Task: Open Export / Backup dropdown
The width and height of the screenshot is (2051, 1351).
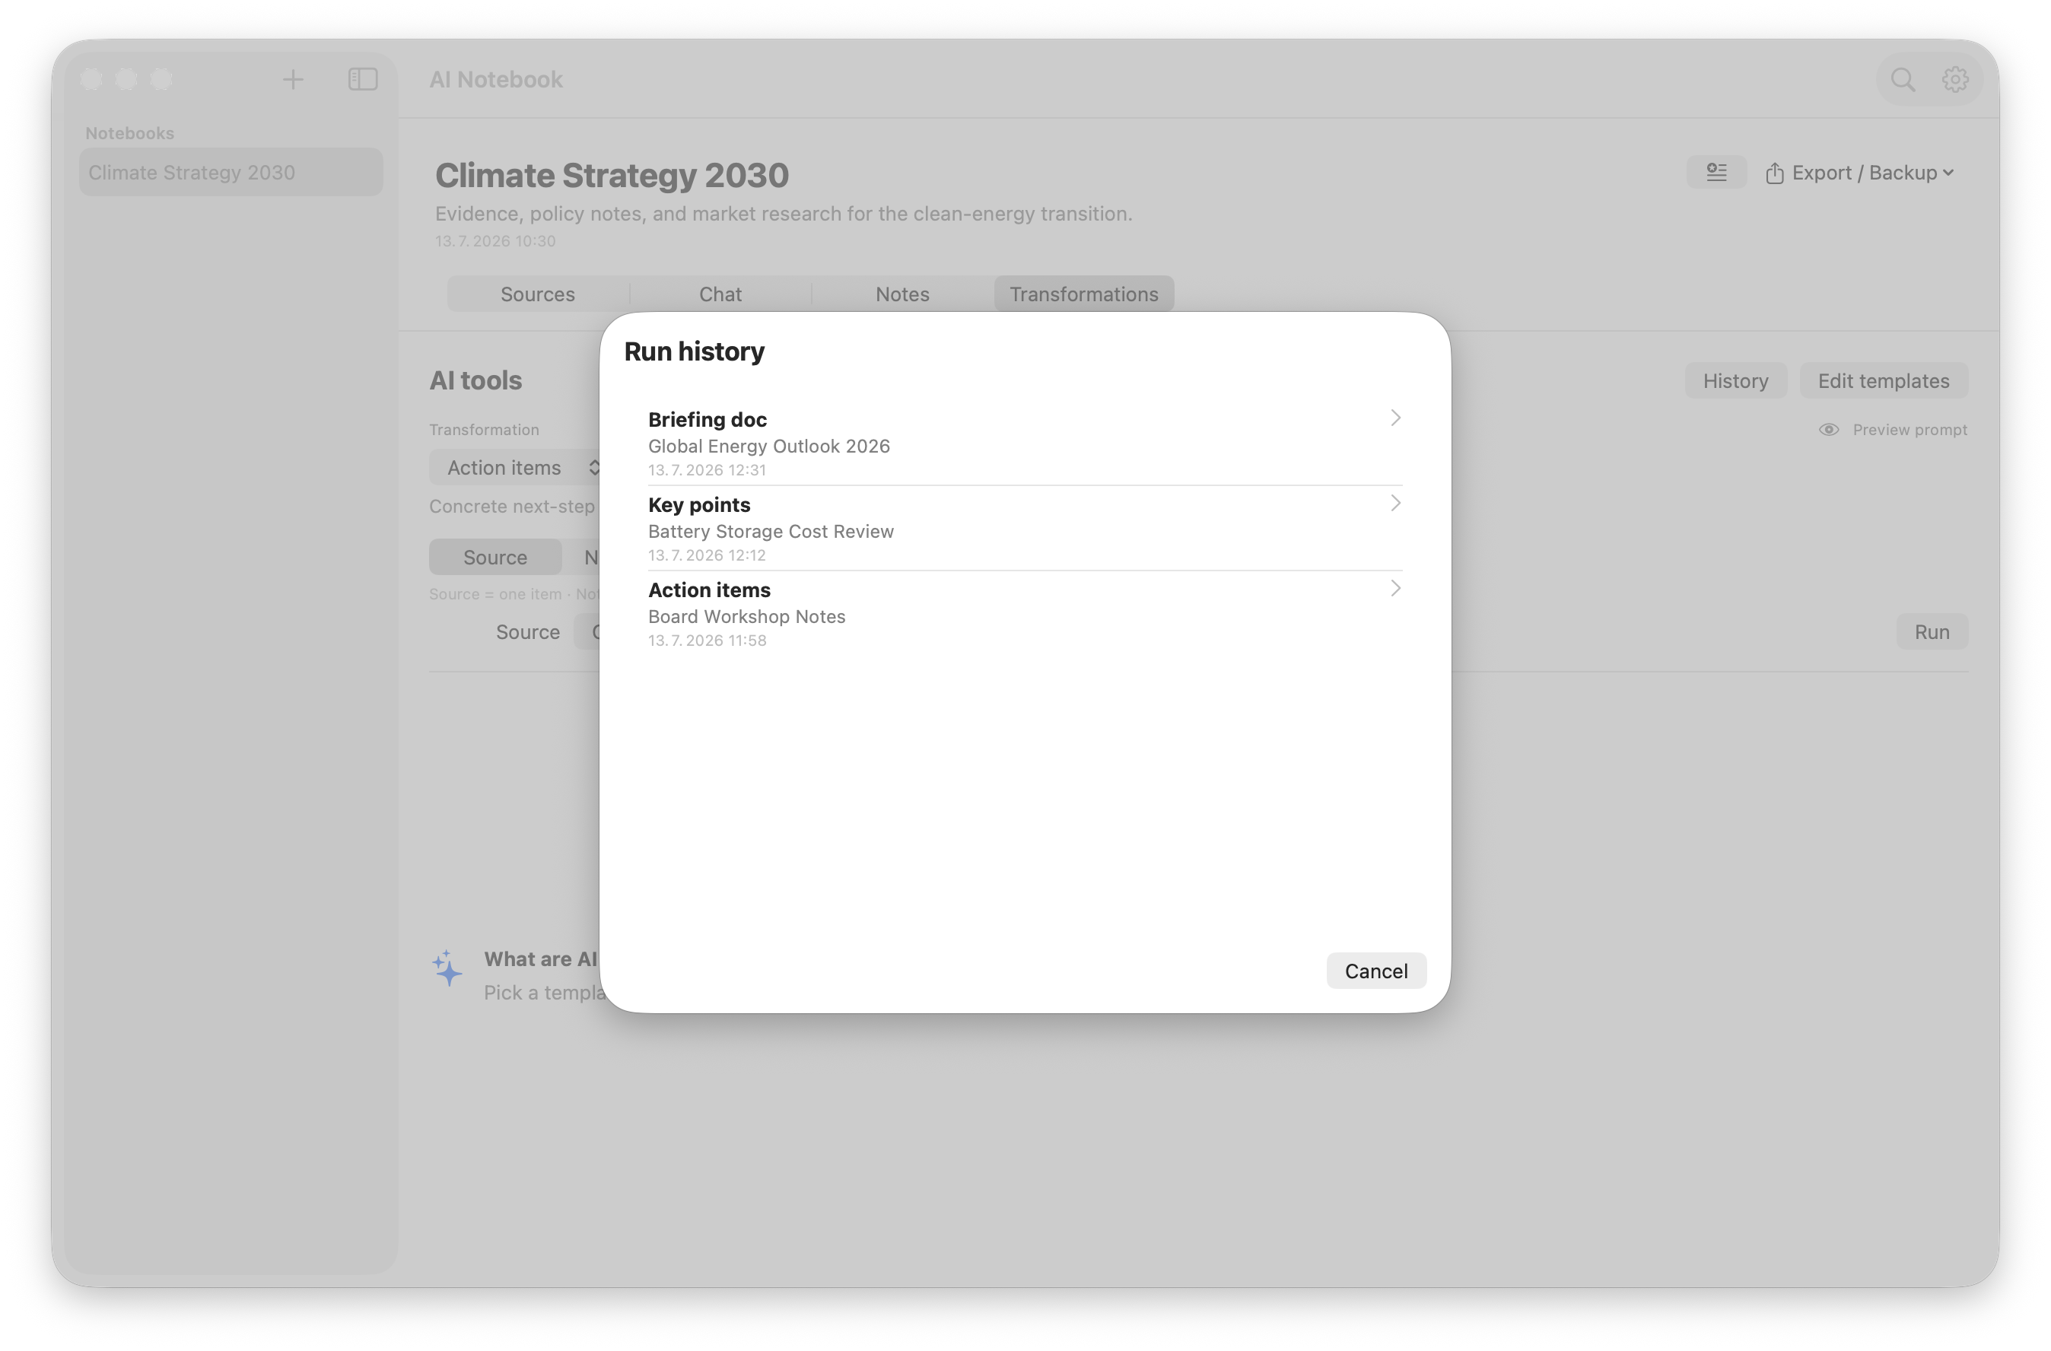Action: (x=1860, y=173)
